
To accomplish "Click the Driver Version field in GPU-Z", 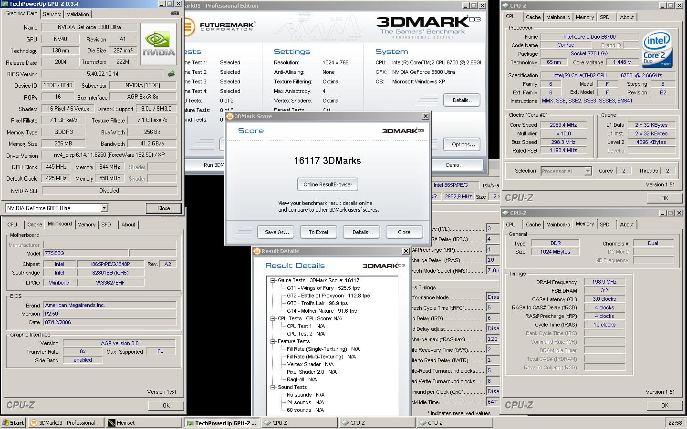I will coord(109,155).
